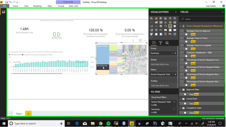Open the File menu
Viewport: 226px width, 127px height.
[5, 6]
